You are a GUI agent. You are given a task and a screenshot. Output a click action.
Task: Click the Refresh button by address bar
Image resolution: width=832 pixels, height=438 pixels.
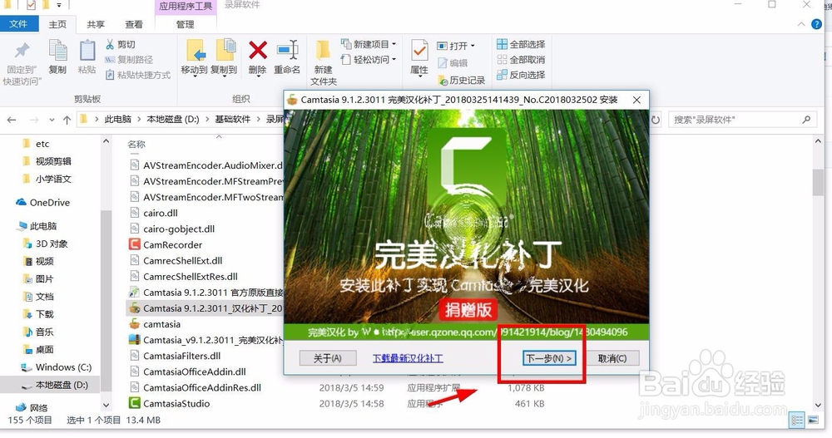656,120
